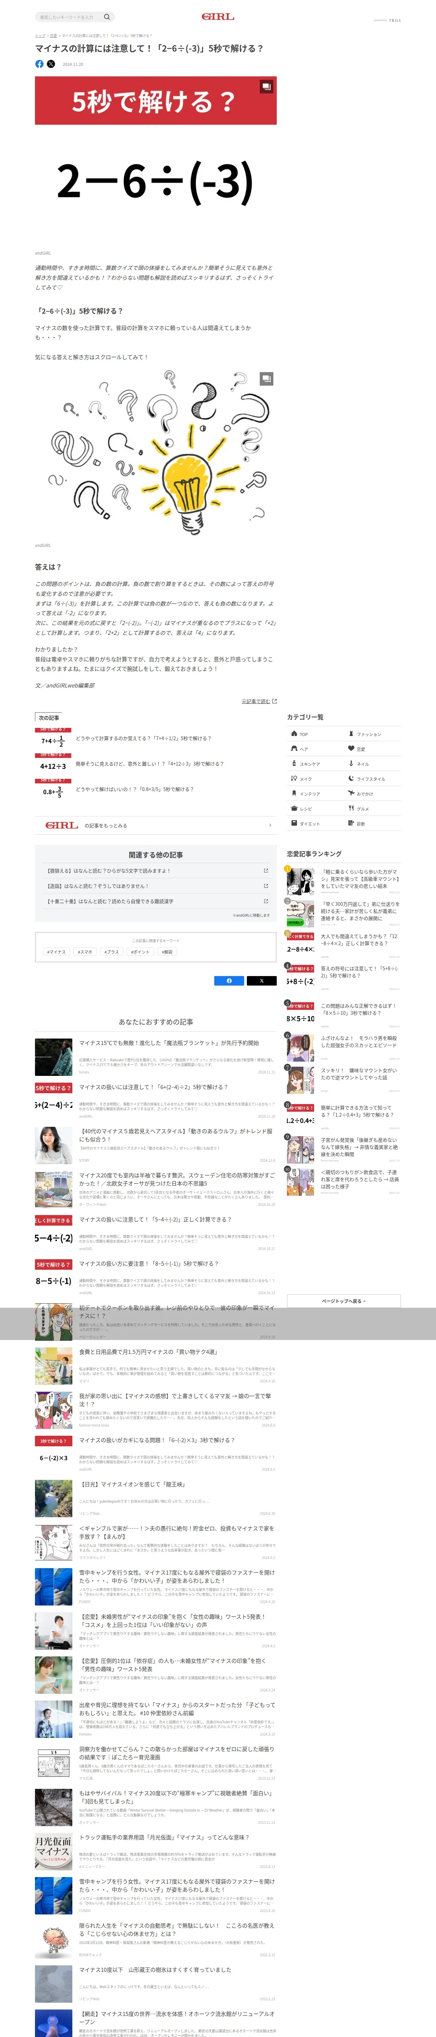Share article via X icon under title
This screenshot has height=2037, width=436.
point(51,64)
